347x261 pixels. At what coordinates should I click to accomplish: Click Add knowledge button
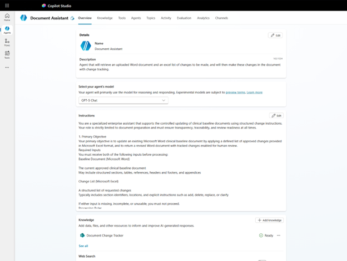[x=270, y=220]
